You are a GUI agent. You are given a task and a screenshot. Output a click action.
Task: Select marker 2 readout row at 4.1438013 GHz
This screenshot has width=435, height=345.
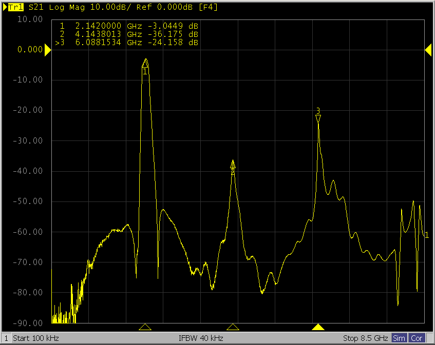(x=128, y=34)
